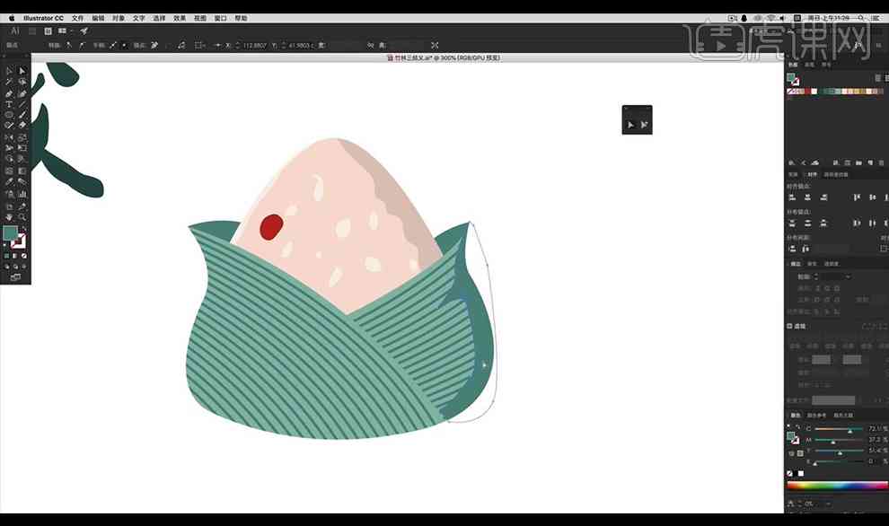Image resolution: width=889 pixels, height=526 pixels.
Task: Open the 编辑 menu
Action: [x=98, y=18]
